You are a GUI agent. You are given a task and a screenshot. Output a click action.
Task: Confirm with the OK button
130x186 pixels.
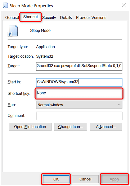[x=56, y=179]
